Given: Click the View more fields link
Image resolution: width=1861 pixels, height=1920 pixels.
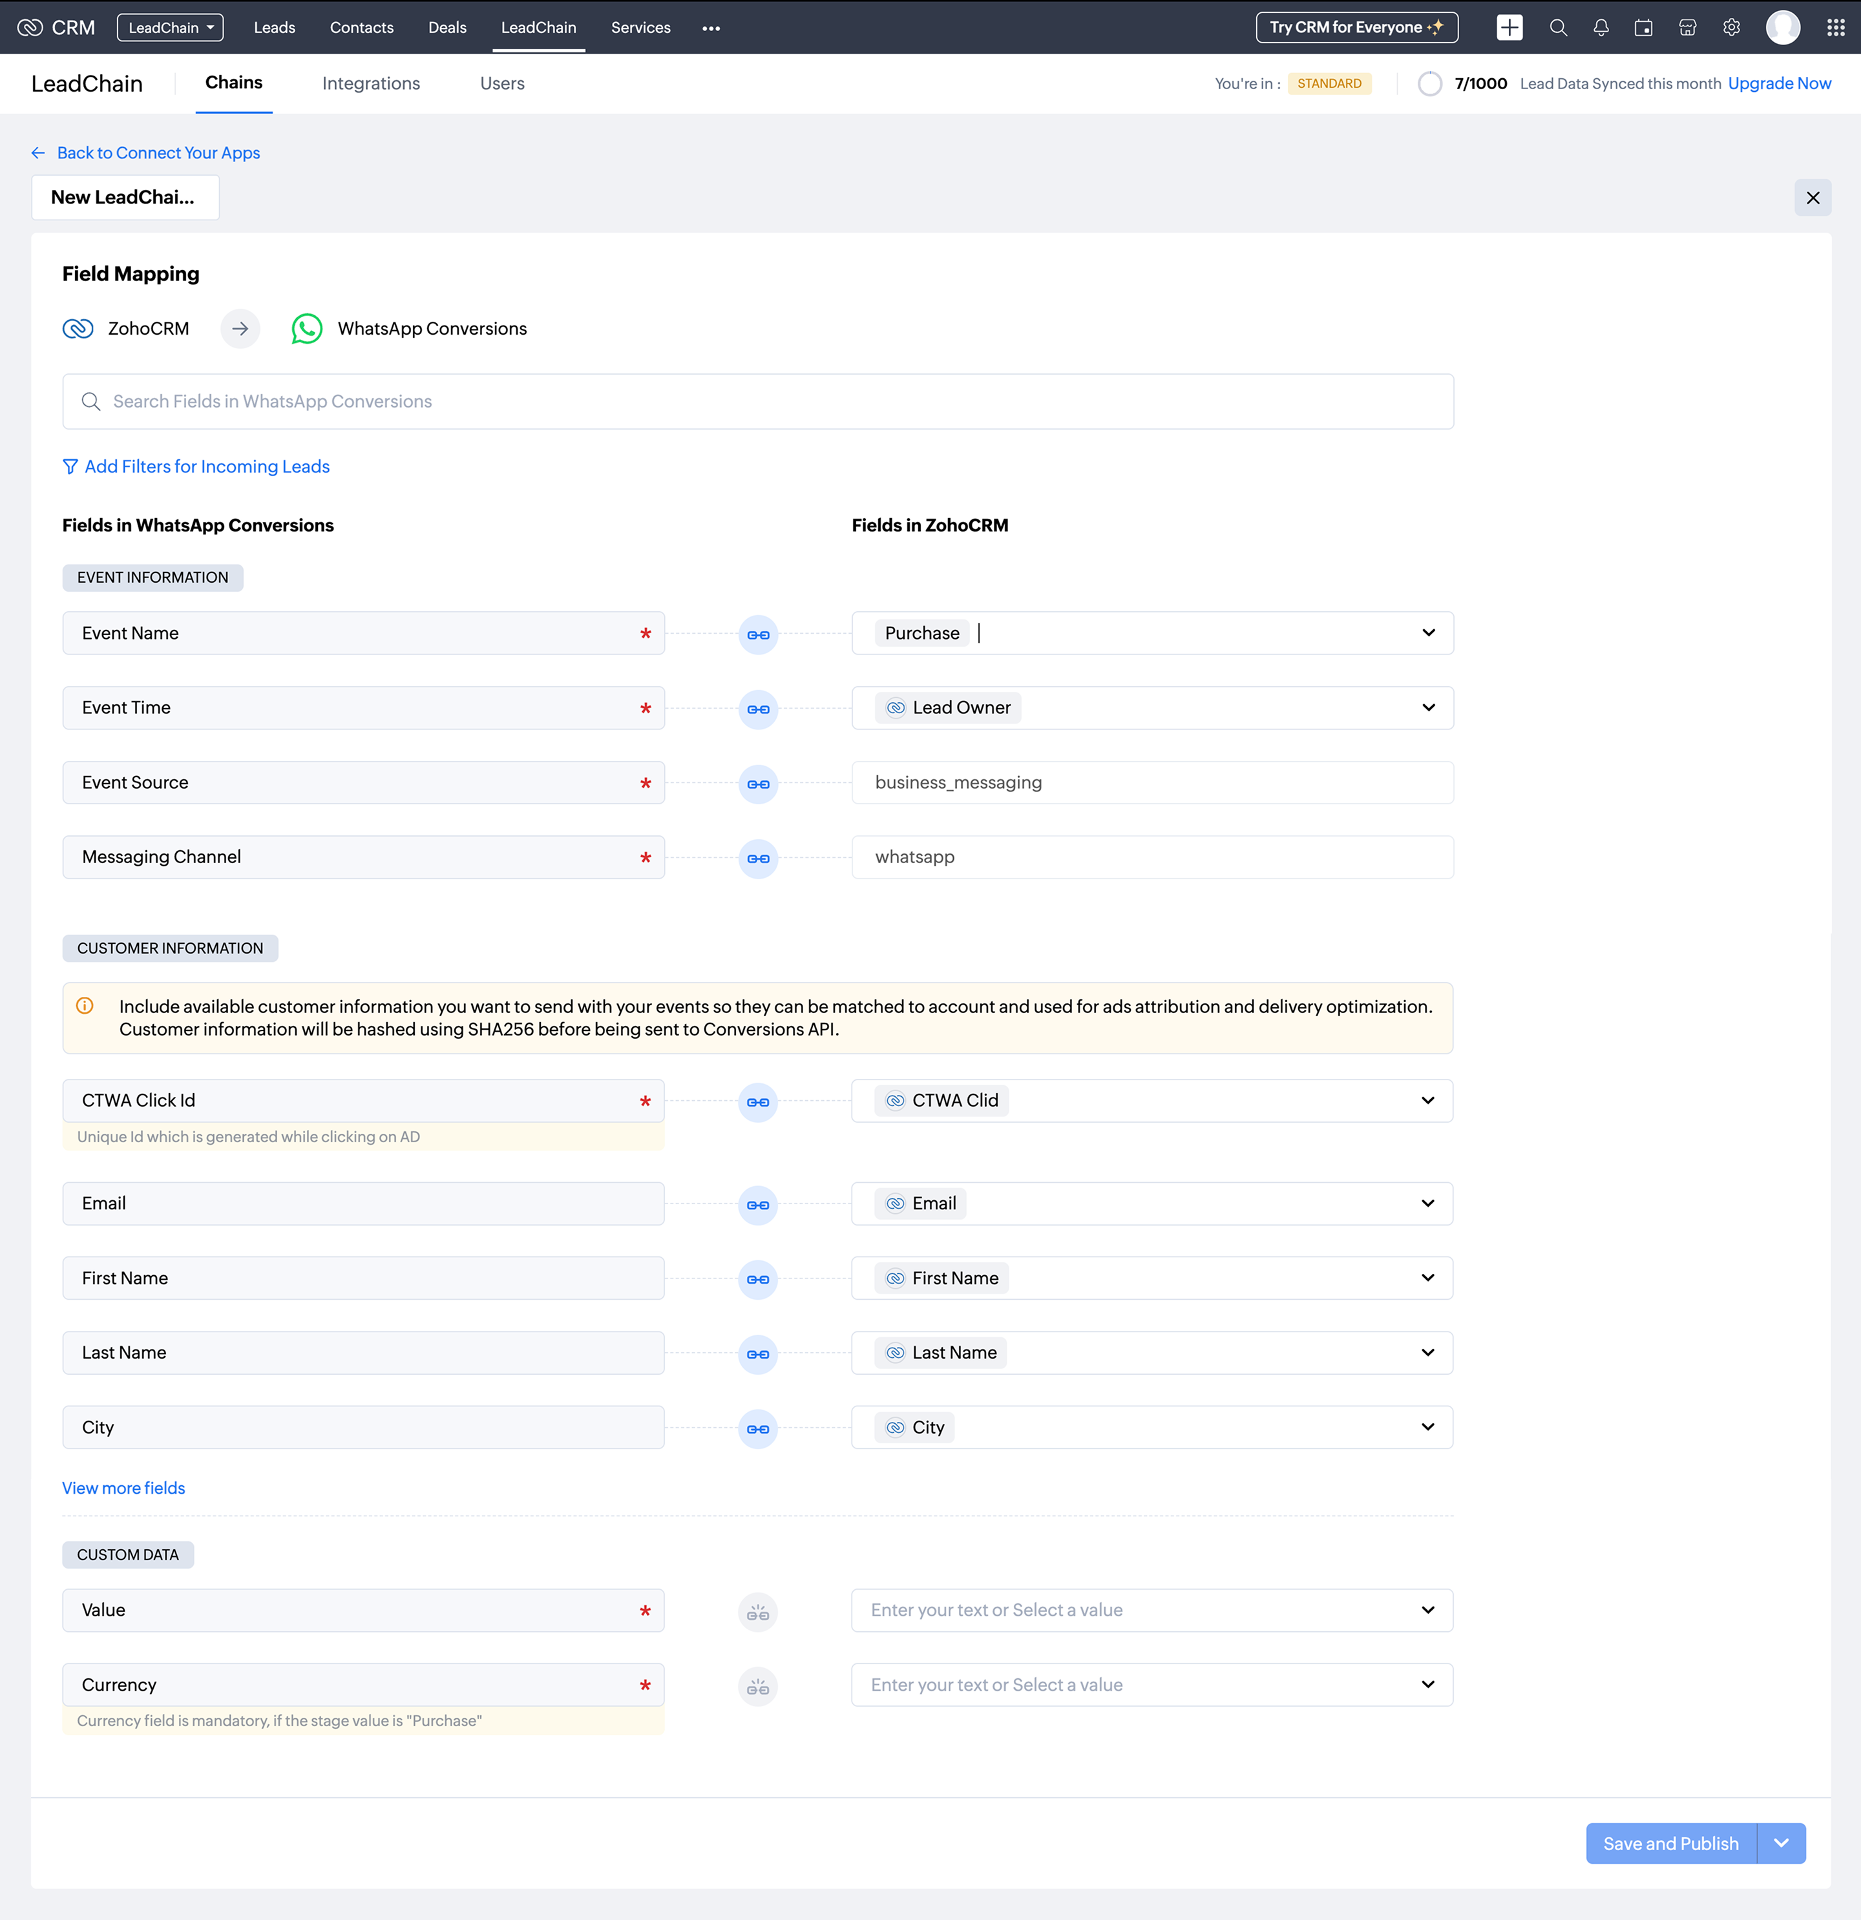Looking at the screenshot, I should click(x=123, y=1488).
